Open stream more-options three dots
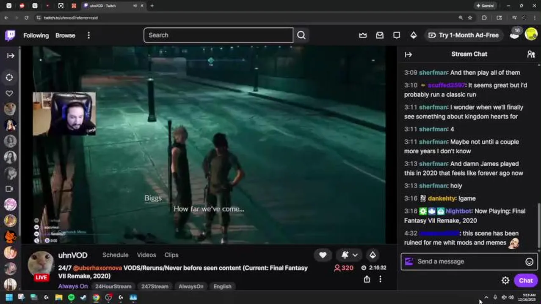The width and height of the screenshot is (541, 304). click(380, 279)
